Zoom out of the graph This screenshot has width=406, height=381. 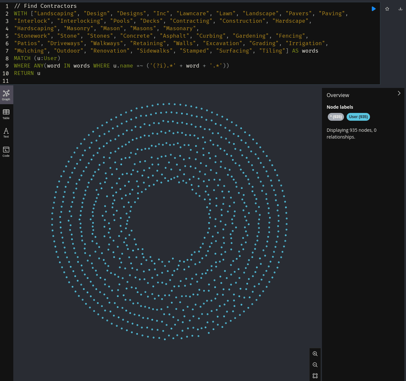[315, 365]
